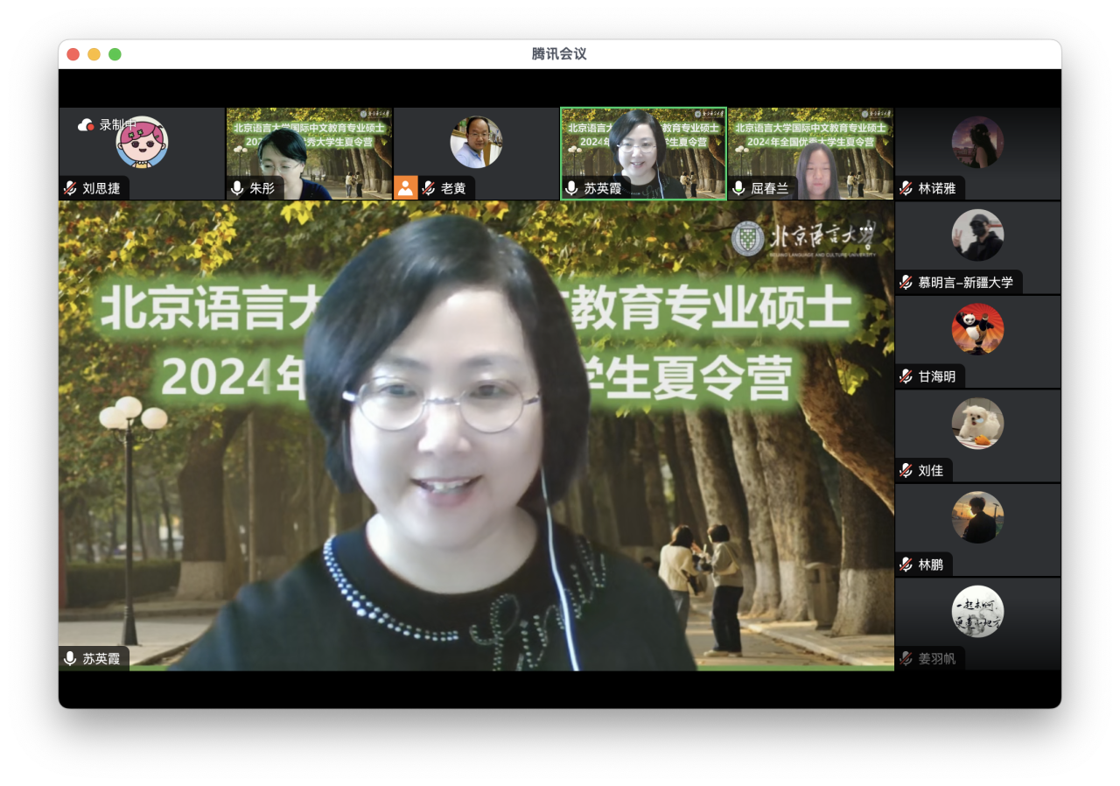Click the name label 老黄
The width and height of the screenshot is (1120, 786).
click(x=453, y=188)
